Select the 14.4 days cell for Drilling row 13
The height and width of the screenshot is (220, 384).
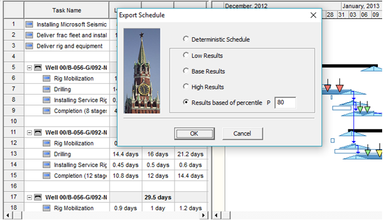point(126,154)
